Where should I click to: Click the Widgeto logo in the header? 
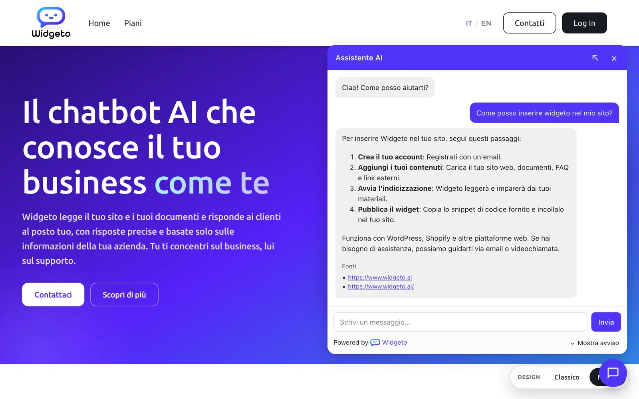pyautogui.click(x=51, y=23)
